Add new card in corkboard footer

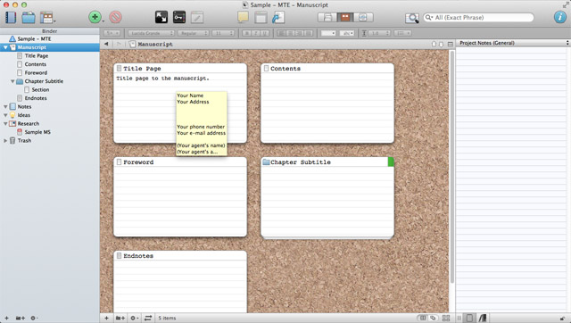click(x=106, y=318)
